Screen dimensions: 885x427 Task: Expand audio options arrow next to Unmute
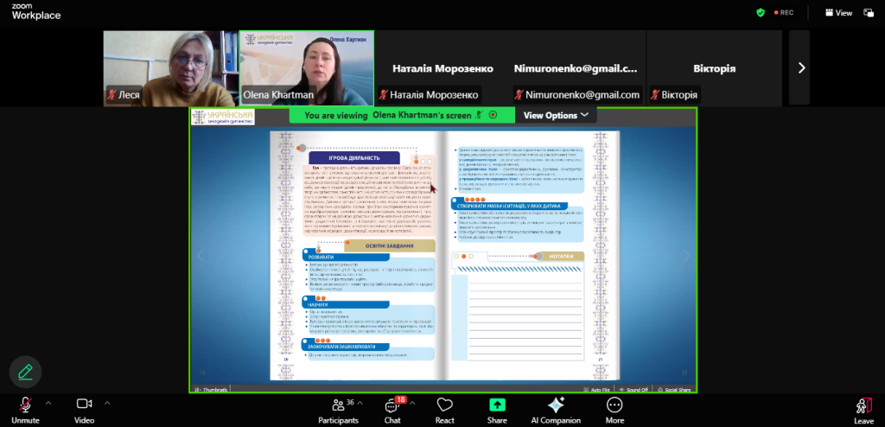[x=48, y=403]
